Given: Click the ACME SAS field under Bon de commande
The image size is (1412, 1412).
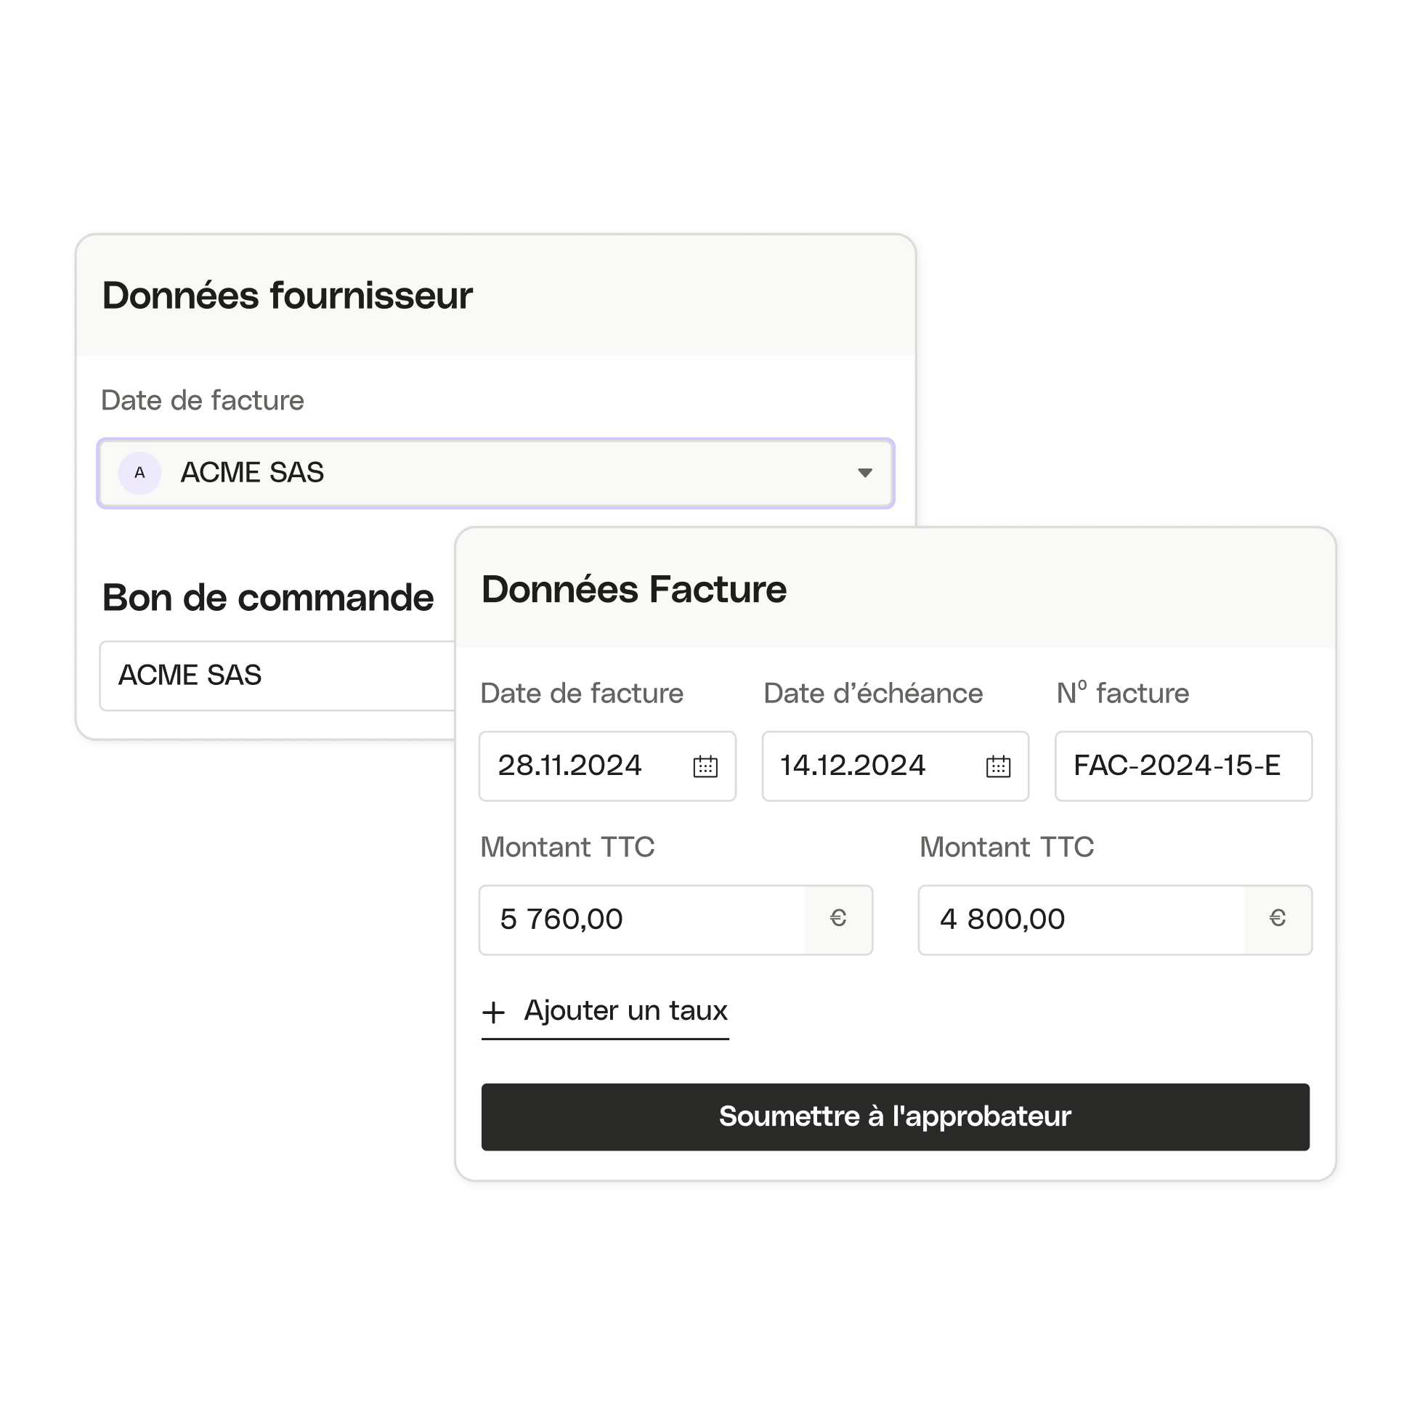Looking at the screenshot, I should [277, 675].
